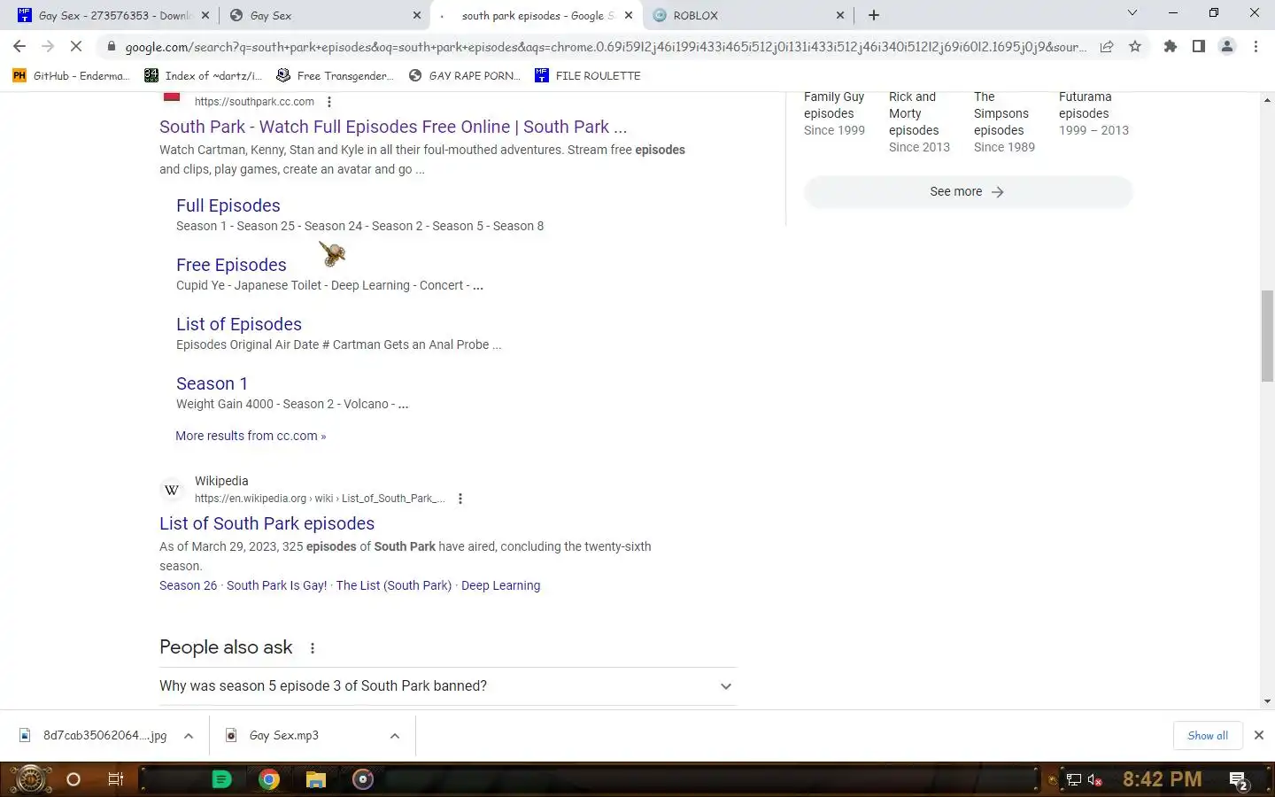
Task: Close the downloads bar
Action: click(x=1259, y=735)
